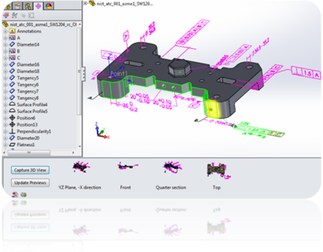Click the tree scroll-left arrow
The image size is (323, 252).
[4, 153]
